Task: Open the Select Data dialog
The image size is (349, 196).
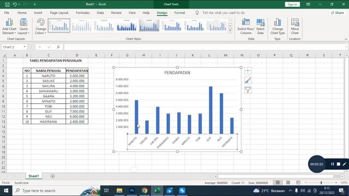Action: [260, 27]
